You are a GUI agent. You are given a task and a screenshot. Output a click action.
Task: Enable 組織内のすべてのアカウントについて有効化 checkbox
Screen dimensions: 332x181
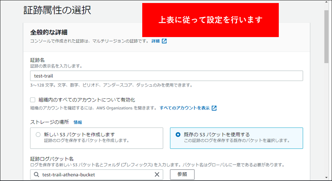pos(33,100)
